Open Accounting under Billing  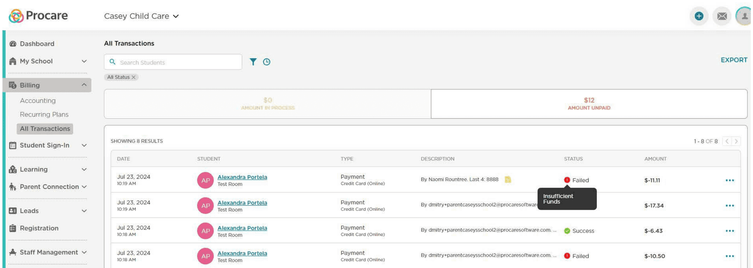[38, 101]
